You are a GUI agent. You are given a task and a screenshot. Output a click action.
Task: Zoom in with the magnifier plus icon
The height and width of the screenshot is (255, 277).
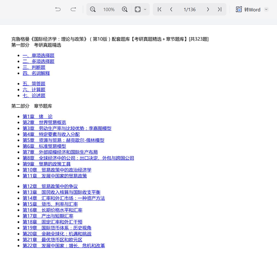point(125,10)
